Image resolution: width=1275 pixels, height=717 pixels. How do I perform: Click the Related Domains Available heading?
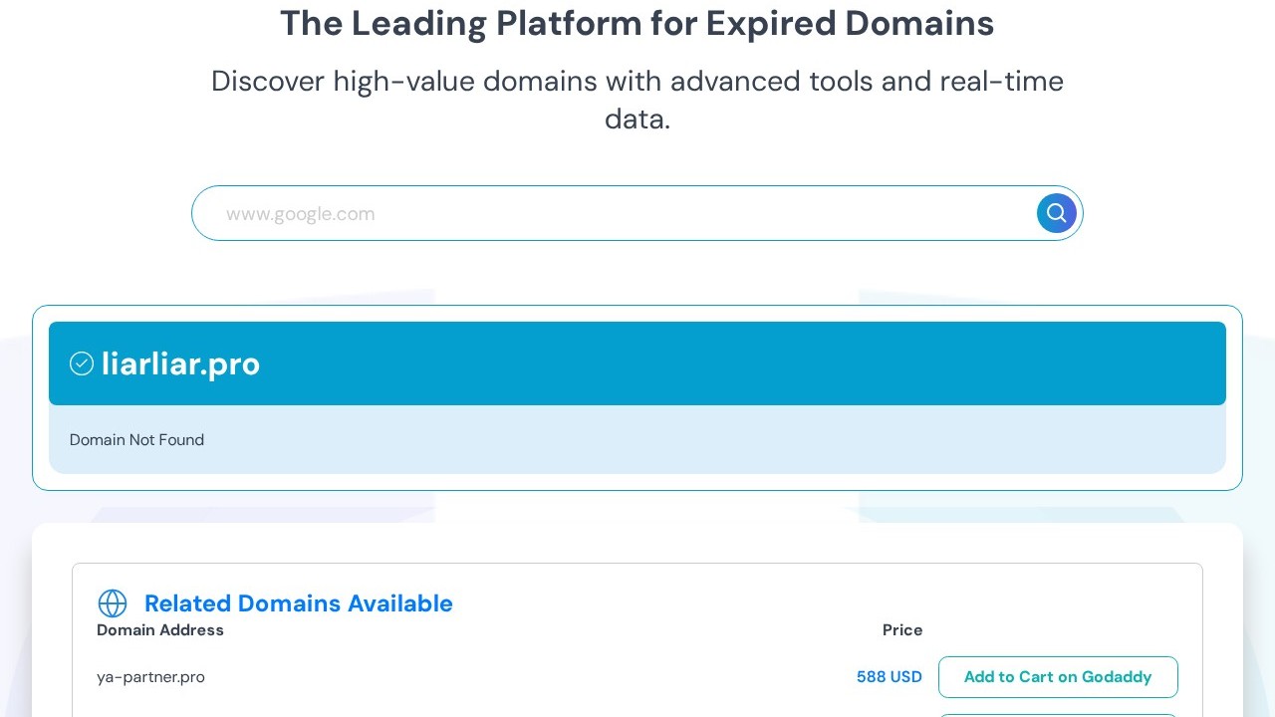pos(298,603)
